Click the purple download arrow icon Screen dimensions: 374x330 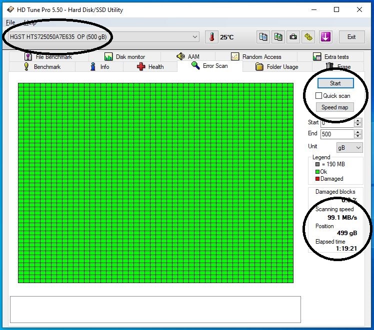click(x=325, y=37)
